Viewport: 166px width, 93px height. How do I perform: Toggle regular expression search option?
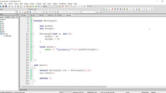click(33, 12)
